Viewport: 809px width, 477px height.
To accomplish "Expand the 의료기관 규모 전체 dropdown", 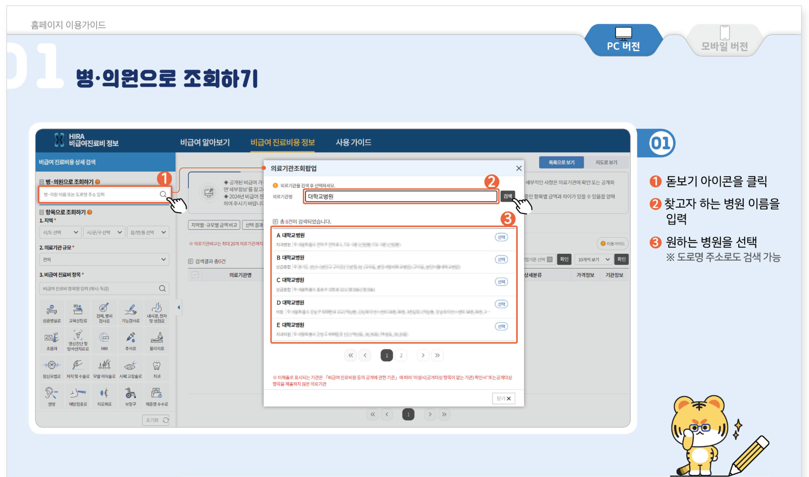I will [x=104, y=259].
